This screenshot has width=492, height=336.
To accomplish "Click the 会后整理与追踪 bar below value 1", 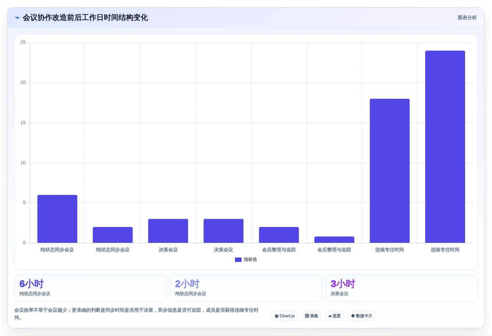I will pos(334,239).
